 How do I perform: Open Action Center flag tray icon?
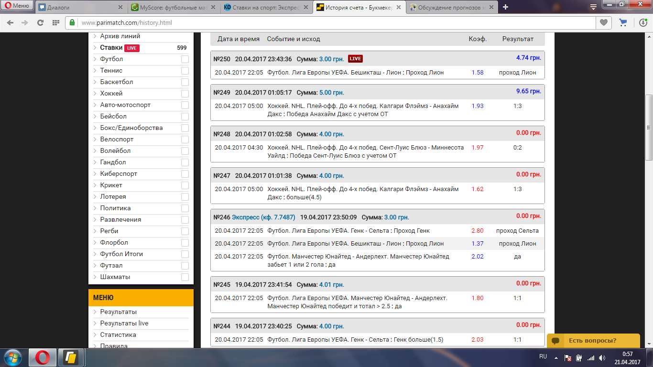click(568, 357)
